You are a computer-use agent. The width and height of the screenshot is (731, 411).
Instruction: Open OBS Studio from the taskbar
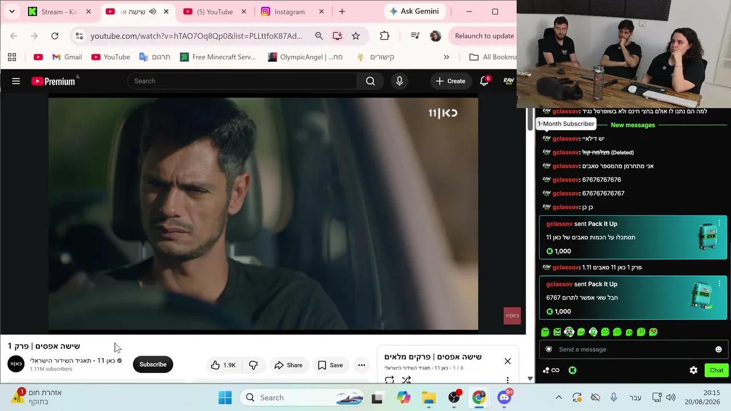click(x=455, y=398)
